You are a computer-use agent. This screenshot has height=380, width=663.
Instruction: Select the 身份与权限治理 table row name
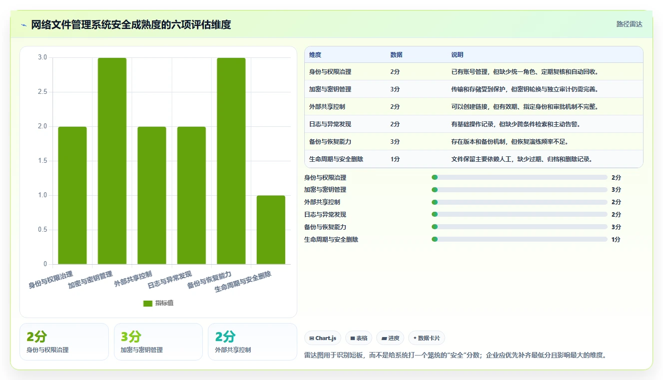pos(330,72)
